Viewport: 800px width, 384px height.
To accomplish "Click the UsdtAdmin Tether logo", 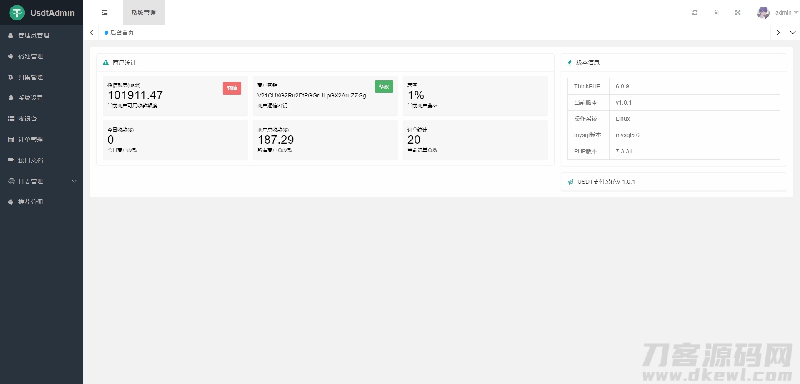I will click(x=17, y=13).
